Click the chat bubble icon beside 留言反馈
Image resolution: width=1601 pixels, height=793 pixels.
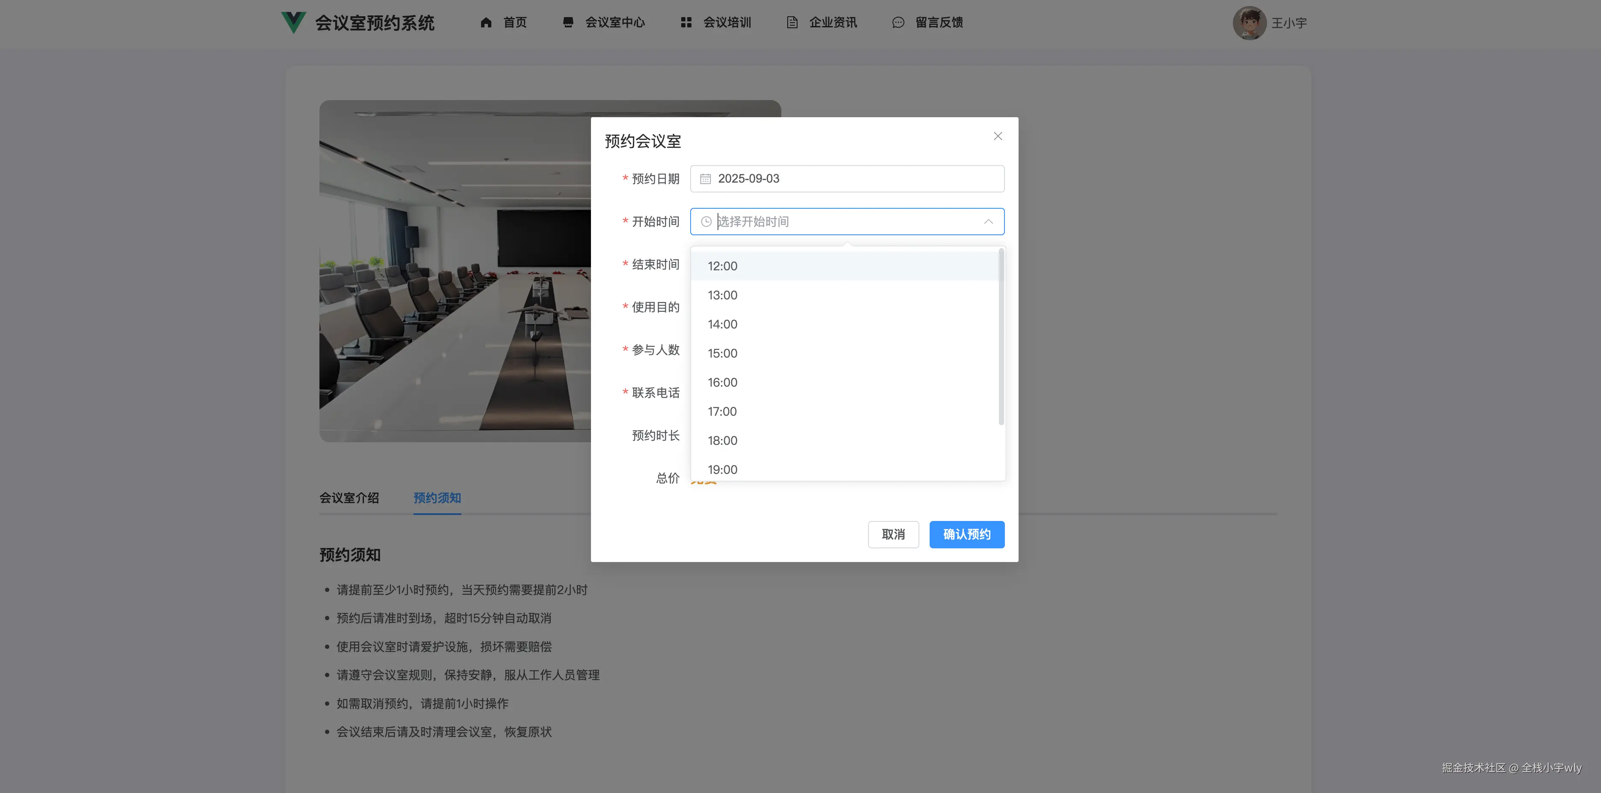point(898,22)
